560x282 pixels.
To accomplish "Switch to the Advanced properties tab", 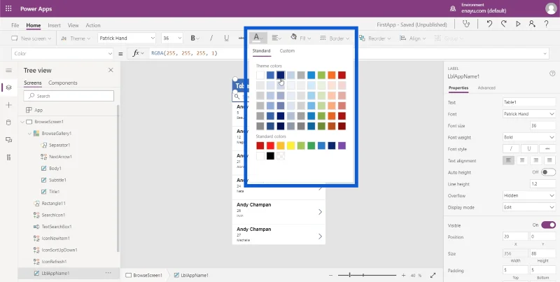I will click(486, 87).
